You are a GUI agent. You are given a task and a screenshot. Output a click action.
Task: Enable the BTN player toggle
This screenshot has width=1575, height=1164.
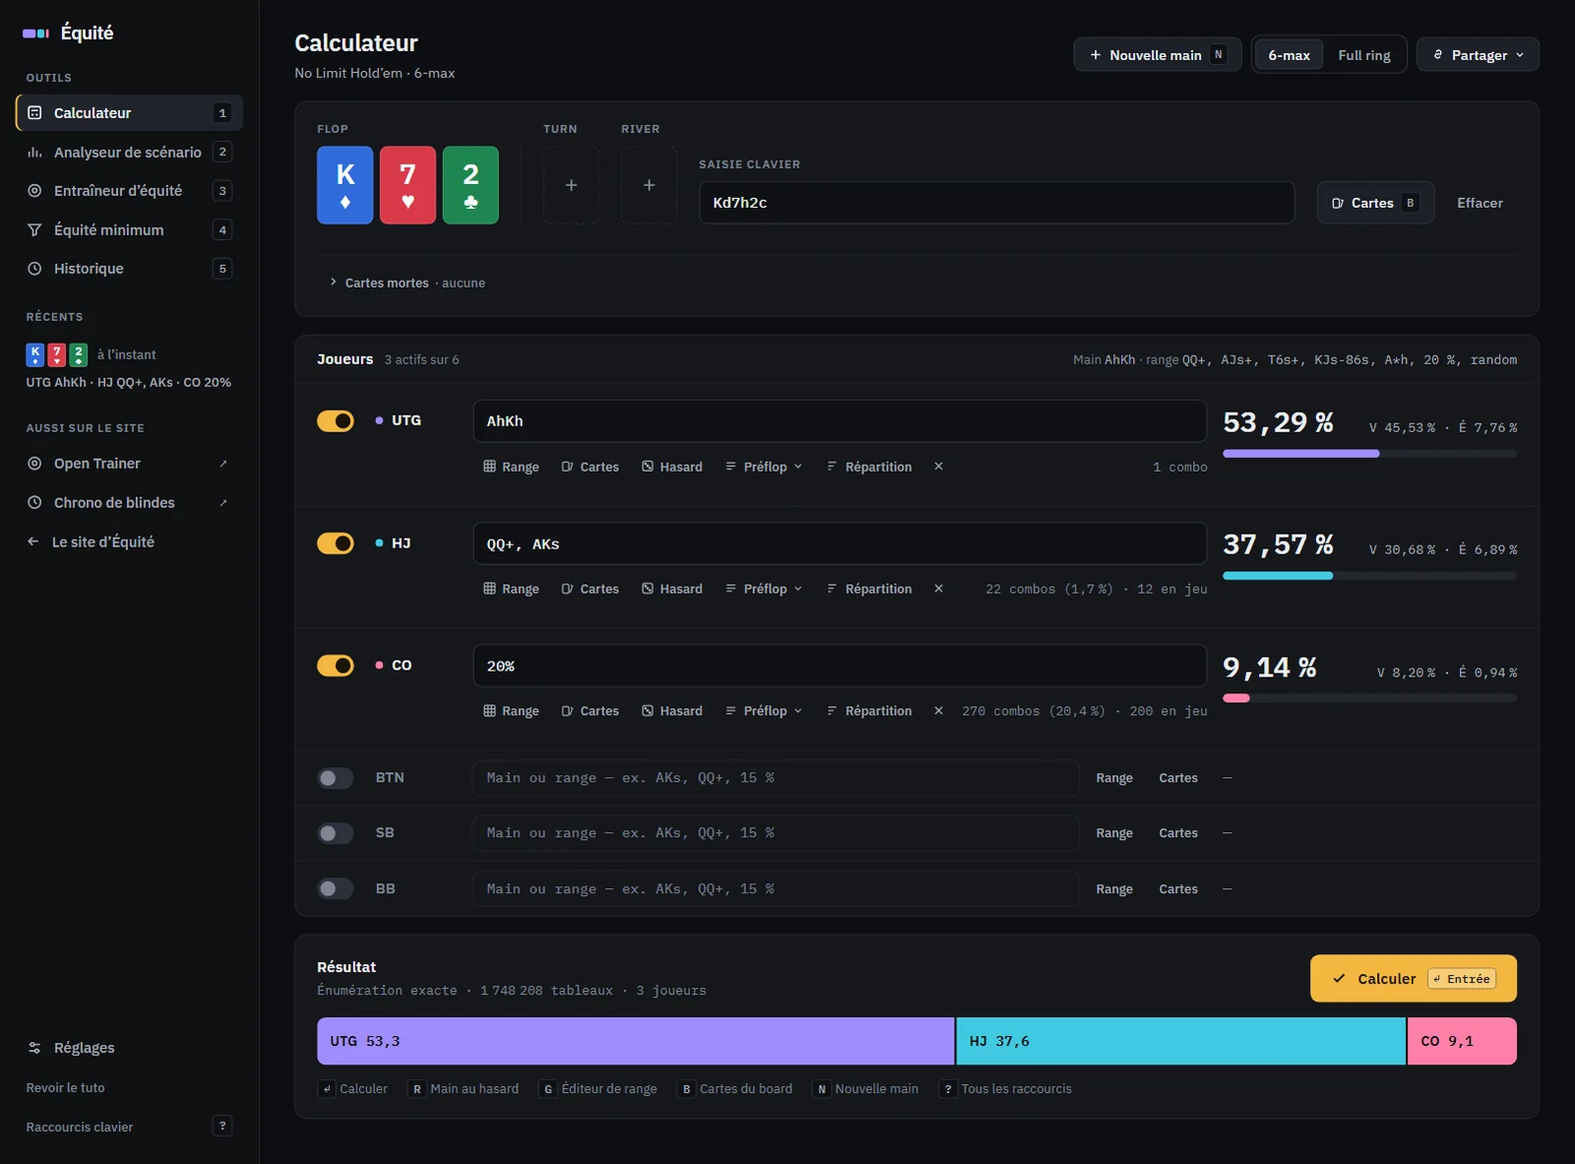[x=336, y=778]
